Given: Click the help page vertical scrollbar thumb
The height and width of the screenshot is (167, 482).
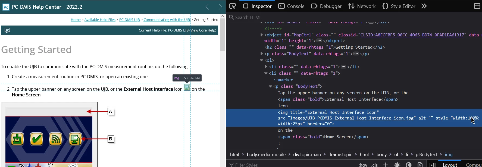Looking at the screenshot, I should tap(223, 35).
